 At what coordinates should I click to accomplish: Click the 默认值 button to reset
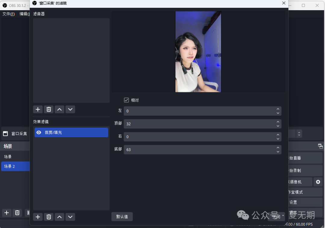tap(122, 217)
